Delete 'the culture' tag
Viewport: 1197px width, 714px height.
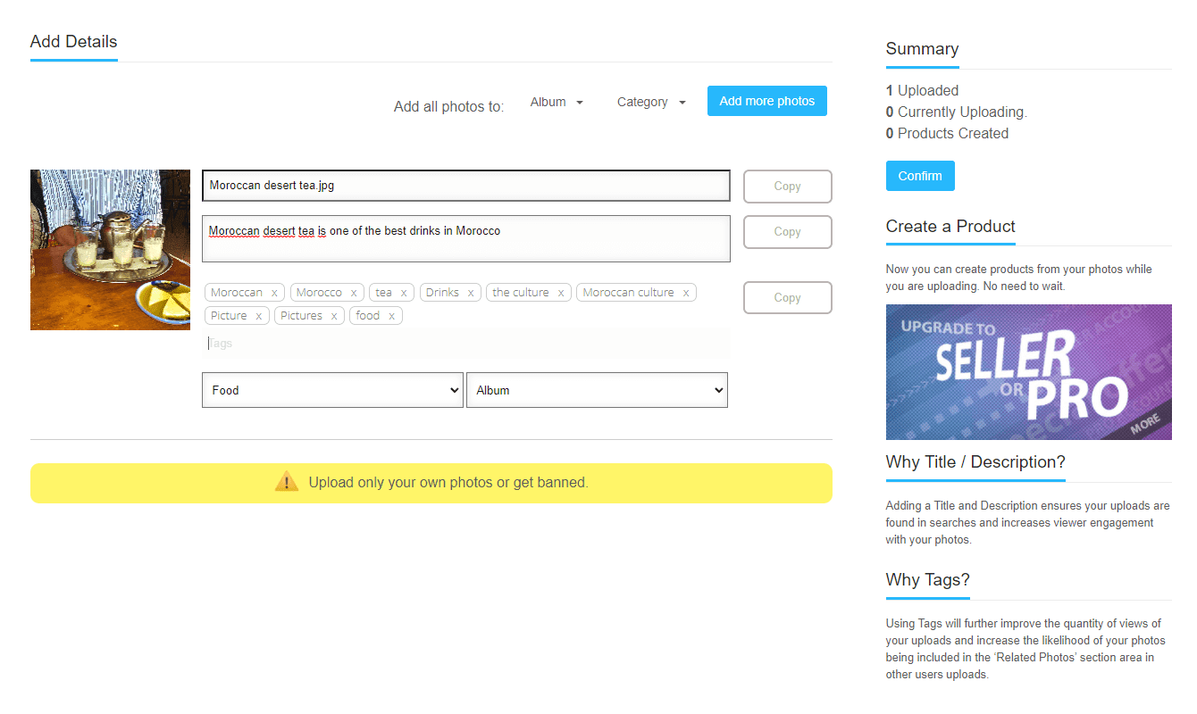561,293
